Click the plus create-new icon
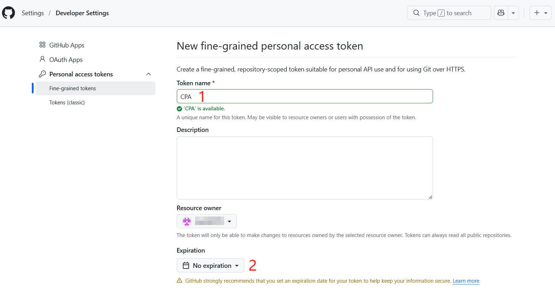The width and height of the screenshot is (555, 294). [x=537, y=13]
